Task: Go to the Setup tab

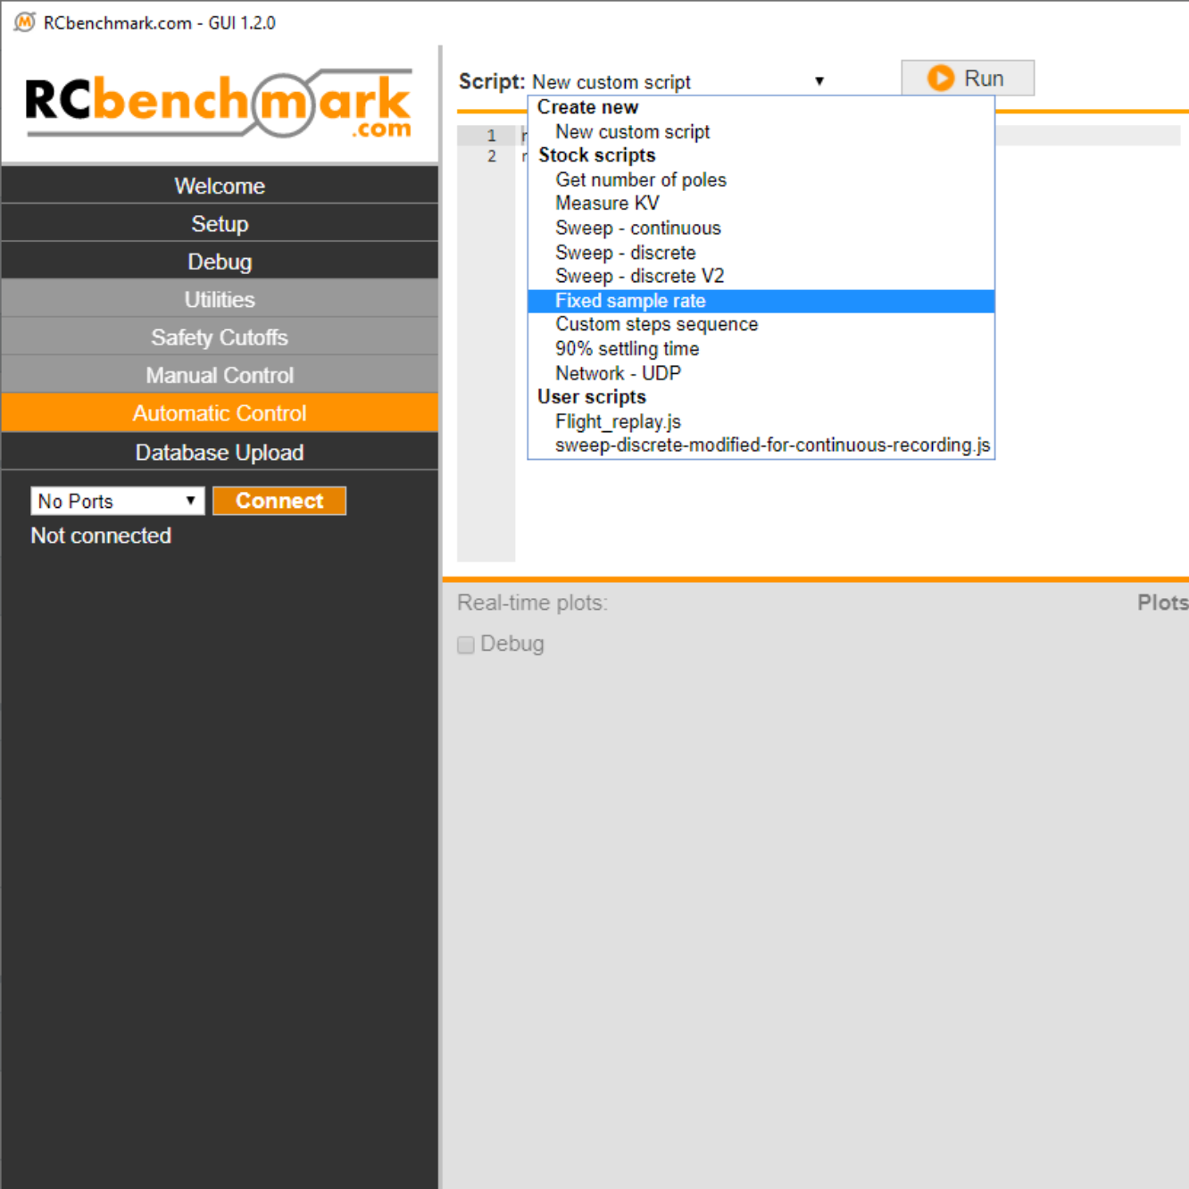Action: (220, 223)
